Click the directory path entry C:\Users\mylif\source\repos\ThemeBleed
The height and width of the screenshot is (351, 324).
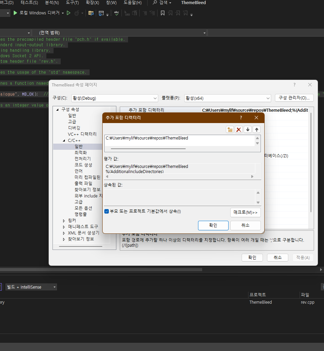(x=147, y=138)
